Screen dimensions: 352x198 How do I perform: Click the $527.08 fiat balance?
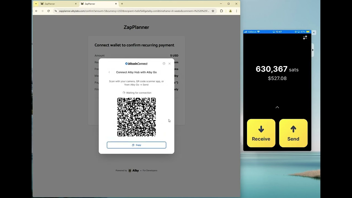(277, 78)
